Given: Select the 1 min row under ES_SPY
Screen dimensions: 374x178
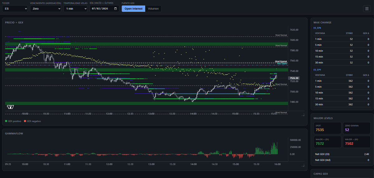Looking at the screenshot, I should tap(342, 81).
